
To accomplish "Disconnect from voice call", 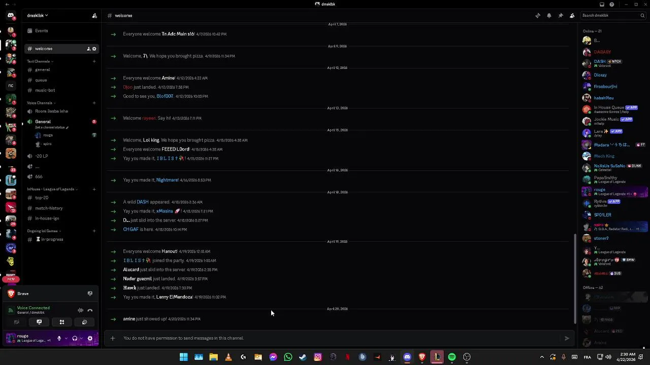I will pyautogui.click(x=90, y=310).
